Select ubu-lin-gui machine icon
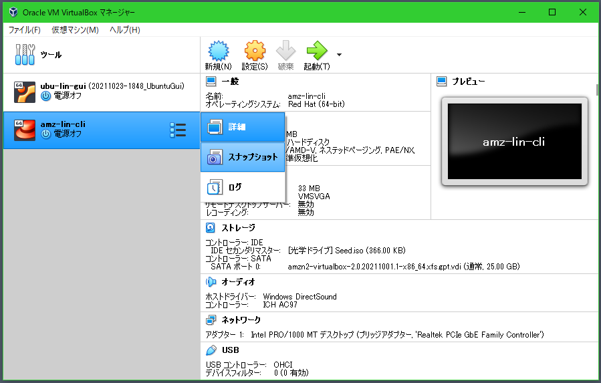 [x=25, y=92]
